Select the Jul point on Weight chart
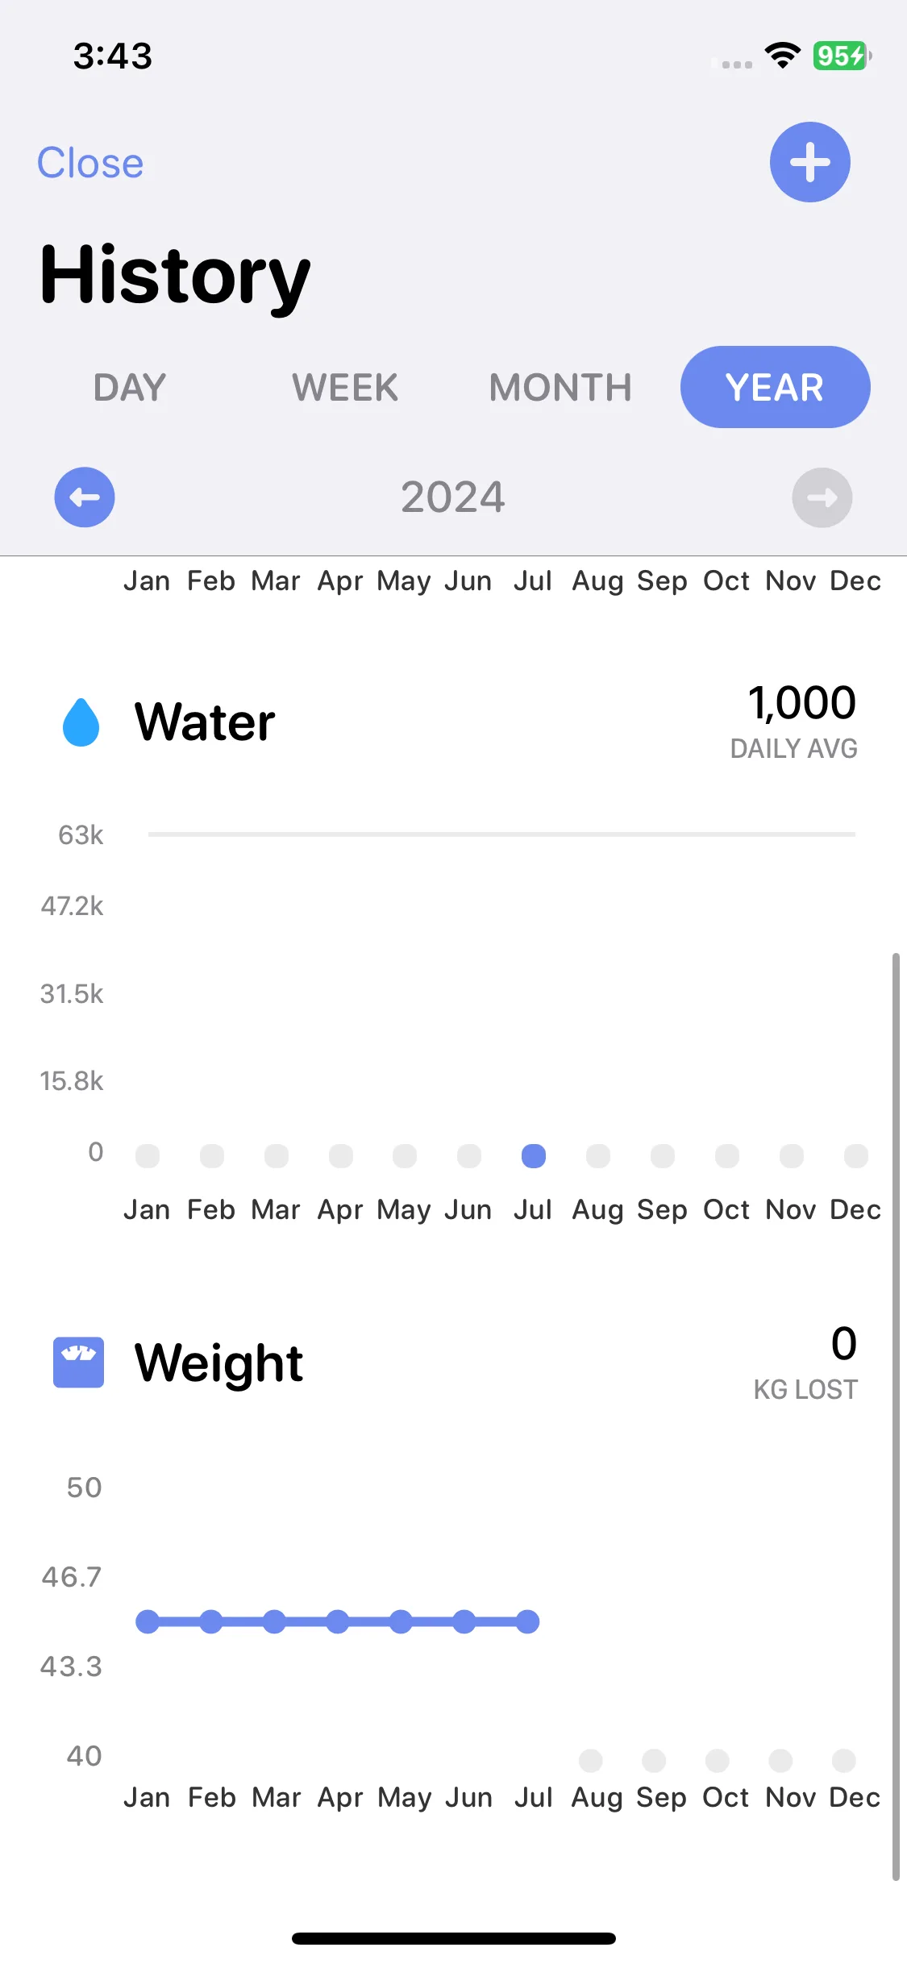Screen dimensions: 907x1964 tap(527, 1621)
